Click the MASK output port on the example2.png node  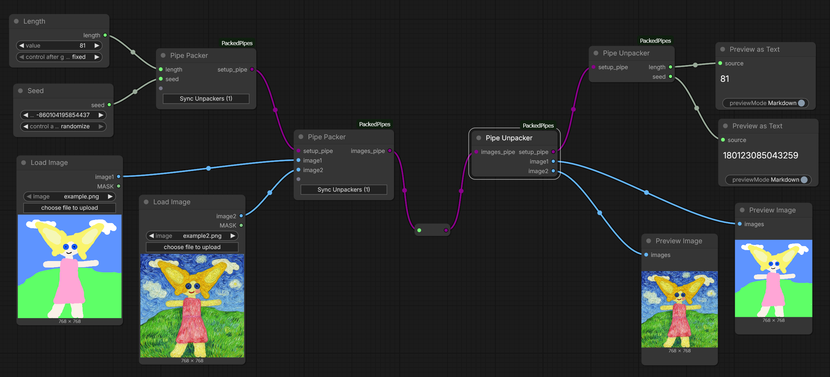coord(241,225)
